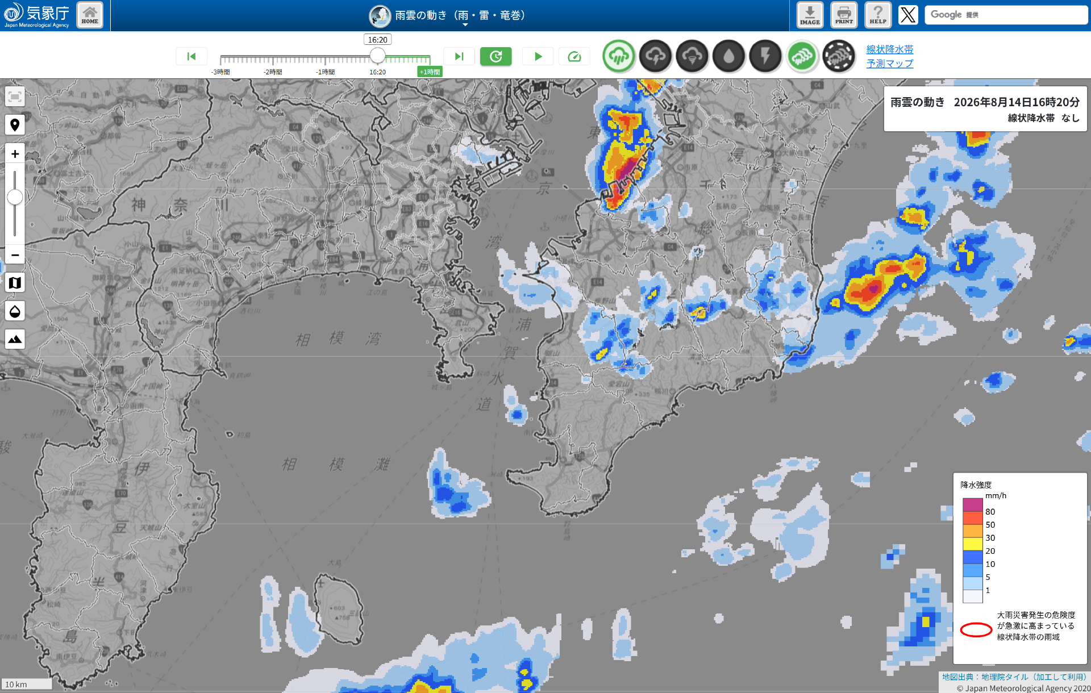The width and height of the screenshot is (1091, 693).
Task: Click the red ellipse legend symbol
Action: click(976, 629)
